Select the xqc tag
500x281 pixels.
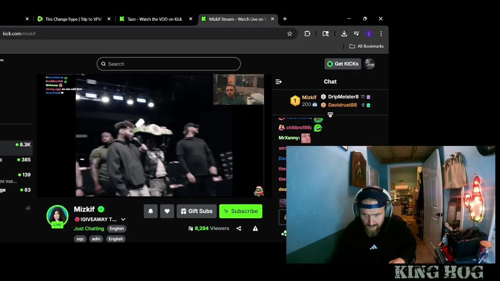[80, 239]
